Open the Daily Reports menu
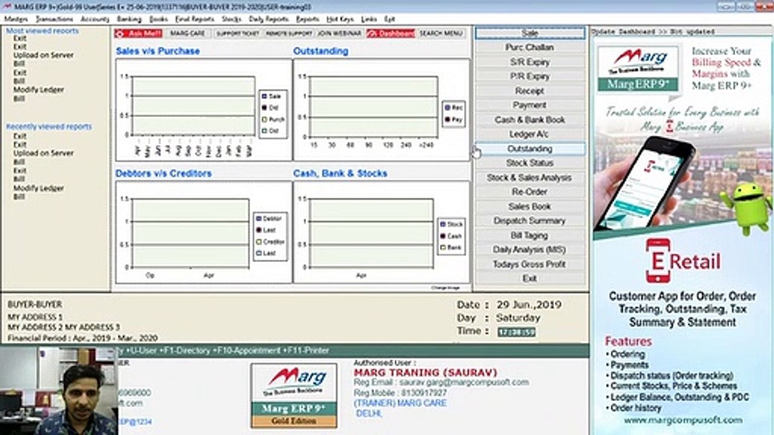The image size is (774, 435). click(268, 19)
